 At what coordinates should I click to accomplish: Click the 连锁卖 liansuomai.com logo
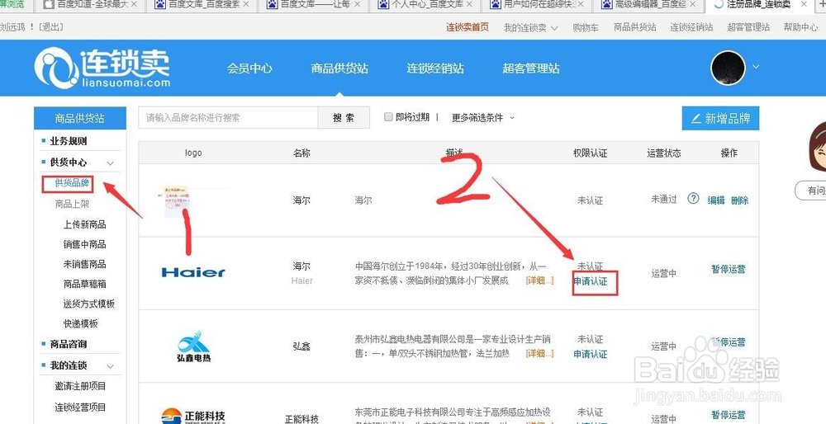pyautogui.click(x=102, y=68)
